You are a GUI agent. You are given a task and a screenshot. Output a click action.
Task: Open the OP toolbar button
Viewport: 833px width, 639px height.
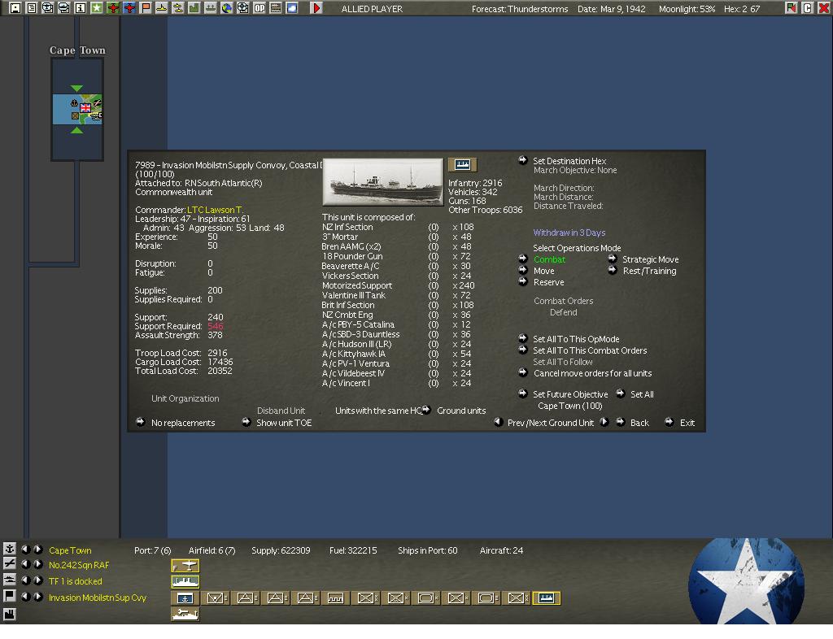point(259,8)
